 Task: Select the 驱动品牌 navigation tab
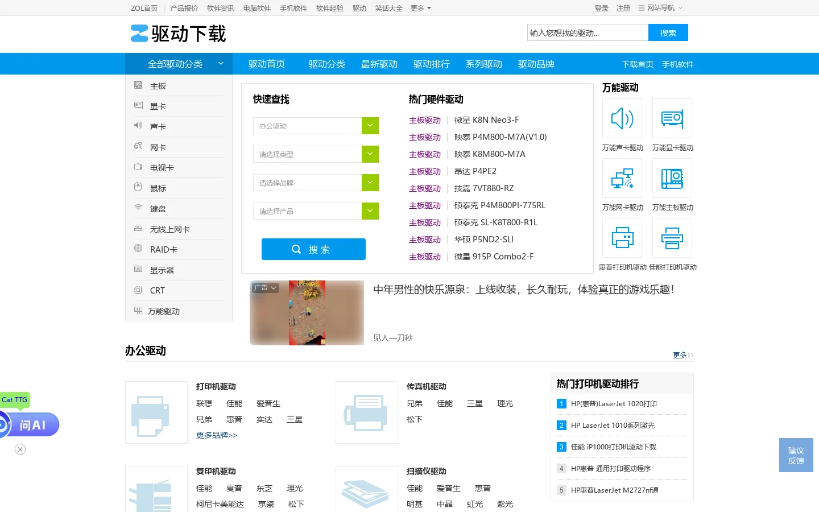pos(536,64)
